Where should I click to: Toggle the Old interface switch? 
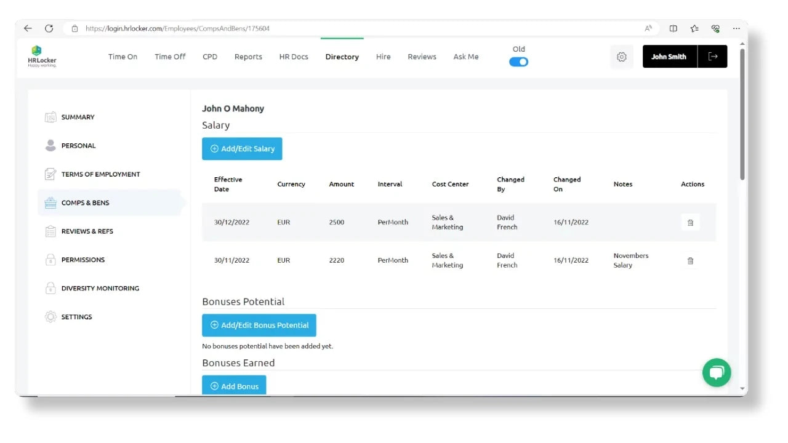[x=518, y=62]
